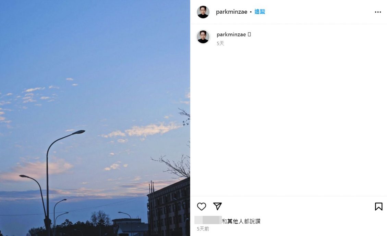Open the avatar beside the caption
Screen dimensions: 387x236
(203, 37)
